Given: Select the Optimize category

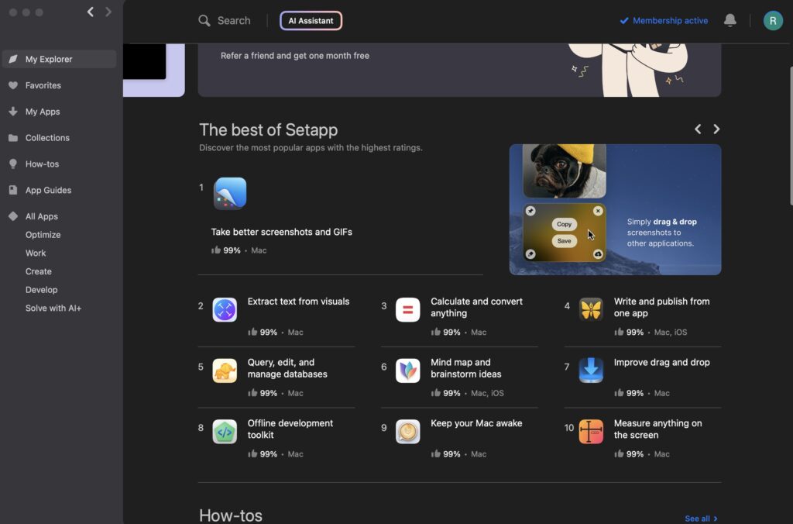Looking at the screenshot, I should 43,235.
